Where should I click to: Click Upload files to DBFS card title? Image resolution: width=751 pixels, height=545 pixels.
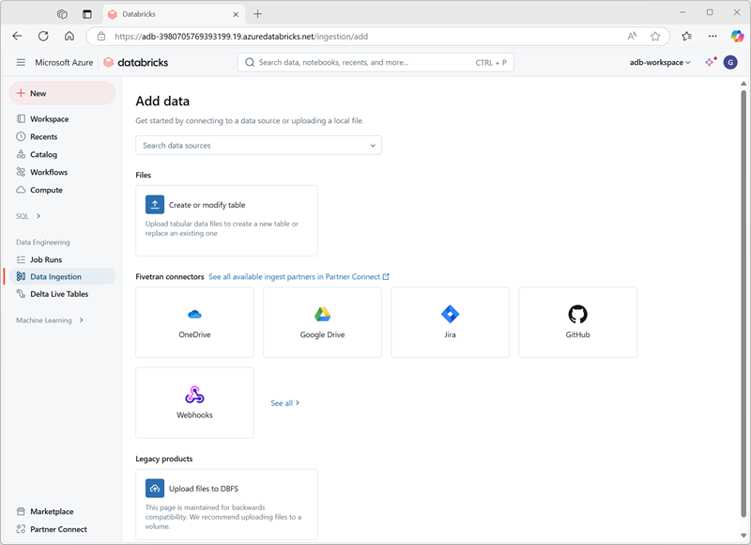(204, 489)
